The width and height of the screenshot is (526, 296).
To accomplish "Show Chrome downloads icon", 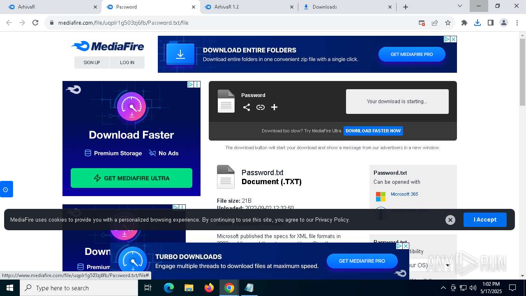I will (x=478, y=23).
